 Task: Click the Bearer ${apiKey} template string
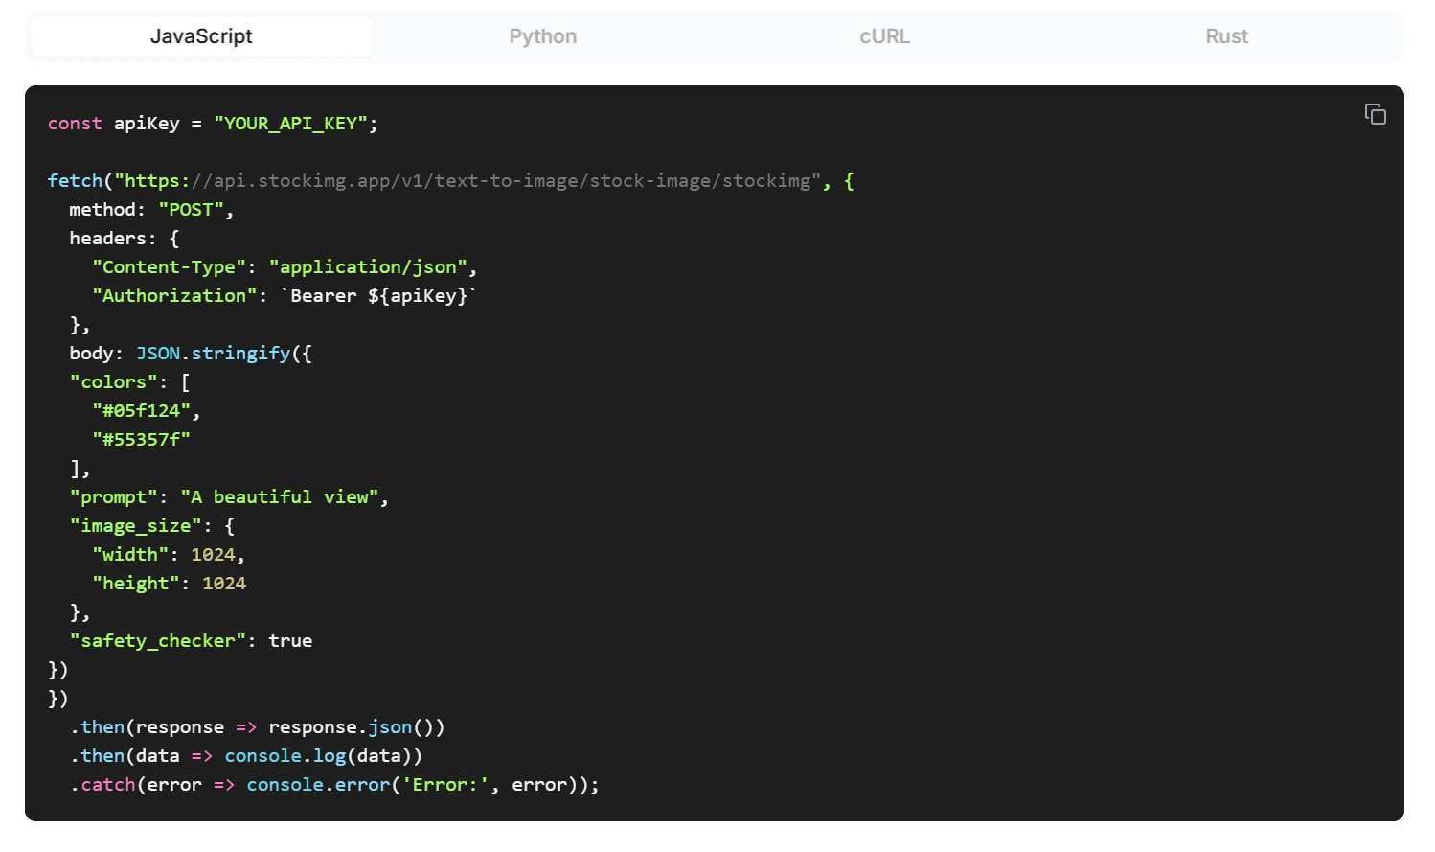click(x=378, y=296)
